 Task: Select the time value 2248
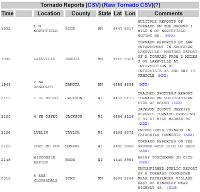pyautogui.click(x=5, y=160)
